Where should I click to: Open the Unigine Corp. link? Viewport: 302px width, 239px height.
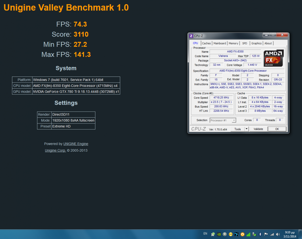55,151
